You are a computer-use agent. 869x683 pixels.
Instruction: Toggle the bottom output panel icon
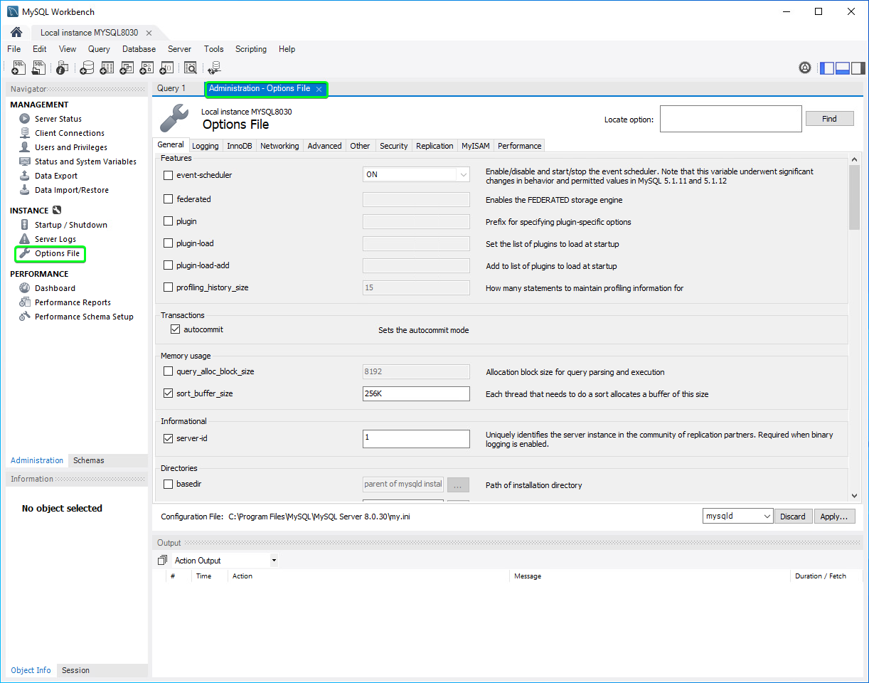point(843,68)
